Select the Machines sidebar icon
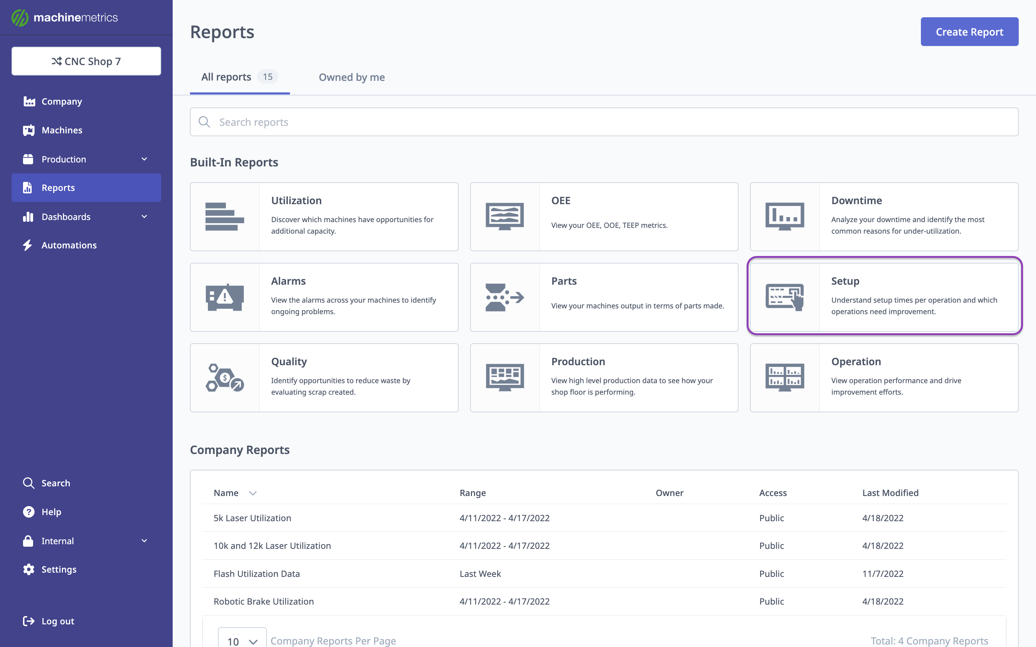This screenshot has height=647, width=1036. click(x=28, y=130)
